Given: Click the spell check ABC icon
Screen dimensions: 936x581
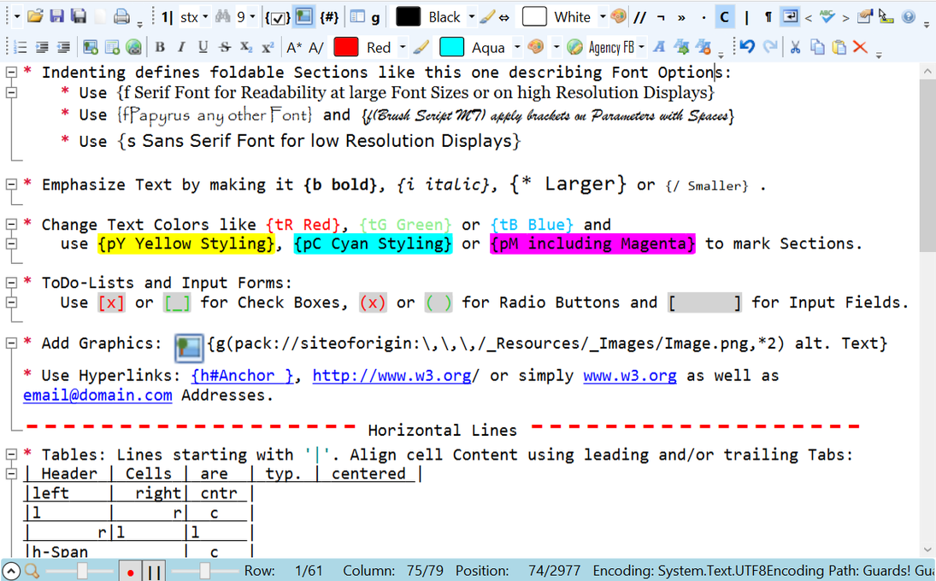Looking at the screenshot, I should click(x=827, y=17).
